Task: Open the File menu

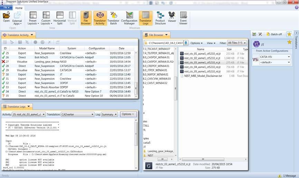Action: pyautogui.click(x=6, y=8)
